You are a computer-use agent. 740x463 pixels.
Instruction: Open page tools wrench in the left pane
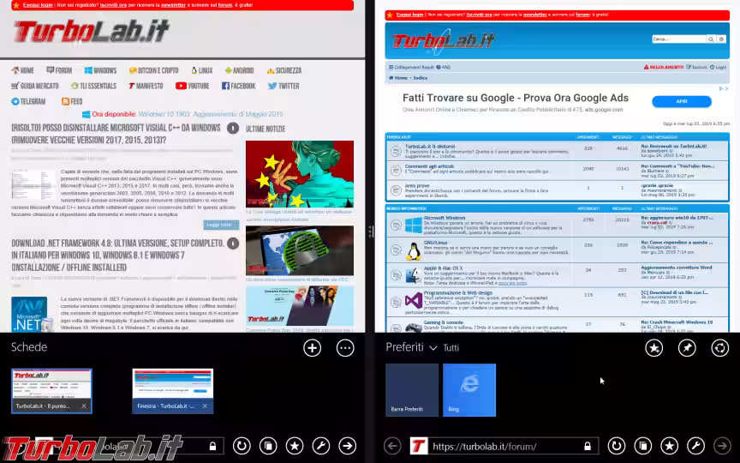(x=321, y=446)
